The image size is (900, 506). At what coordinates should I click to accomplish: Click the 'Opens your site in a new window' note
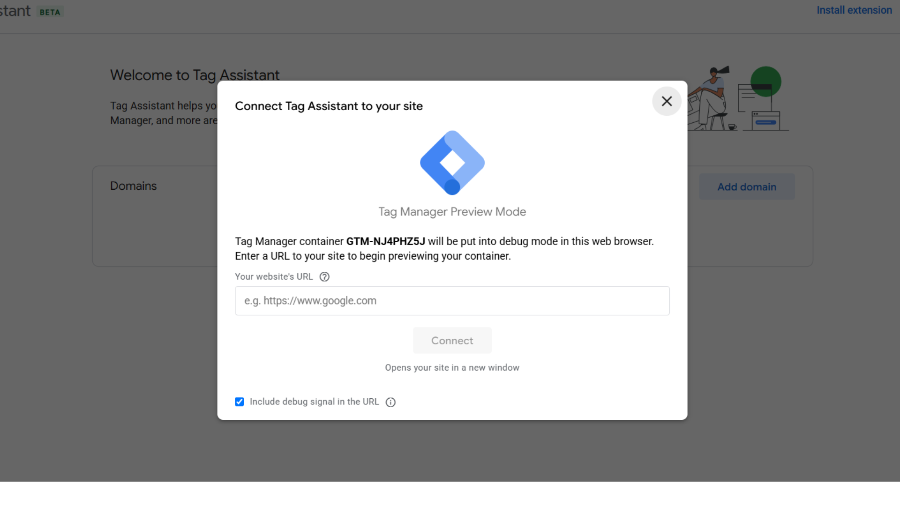[x=452, y=368]
